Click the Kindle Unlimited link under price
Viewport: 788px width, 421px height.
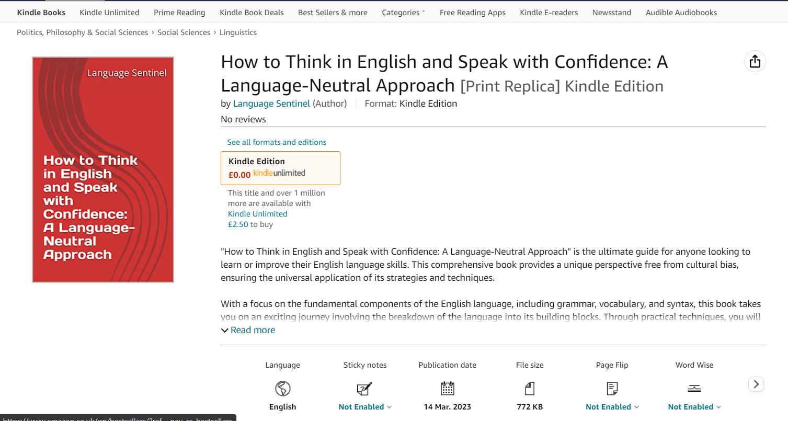[257, 214]
